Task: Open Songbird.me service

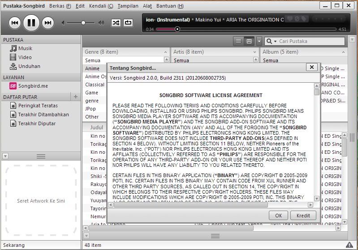Action: (29, 86)
